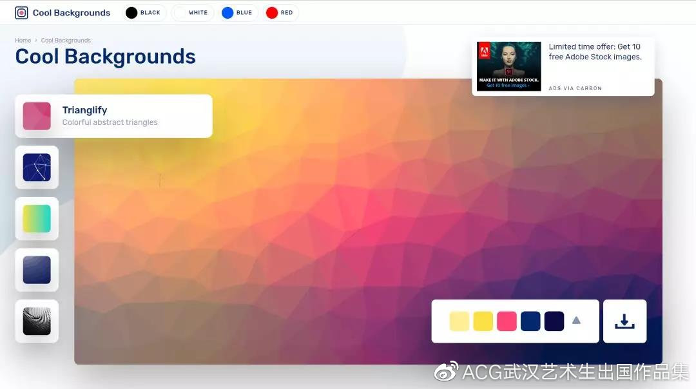Go to the Home breadcrumb link
The height and width of the screenshot is (389, 696).
point(23,41)
